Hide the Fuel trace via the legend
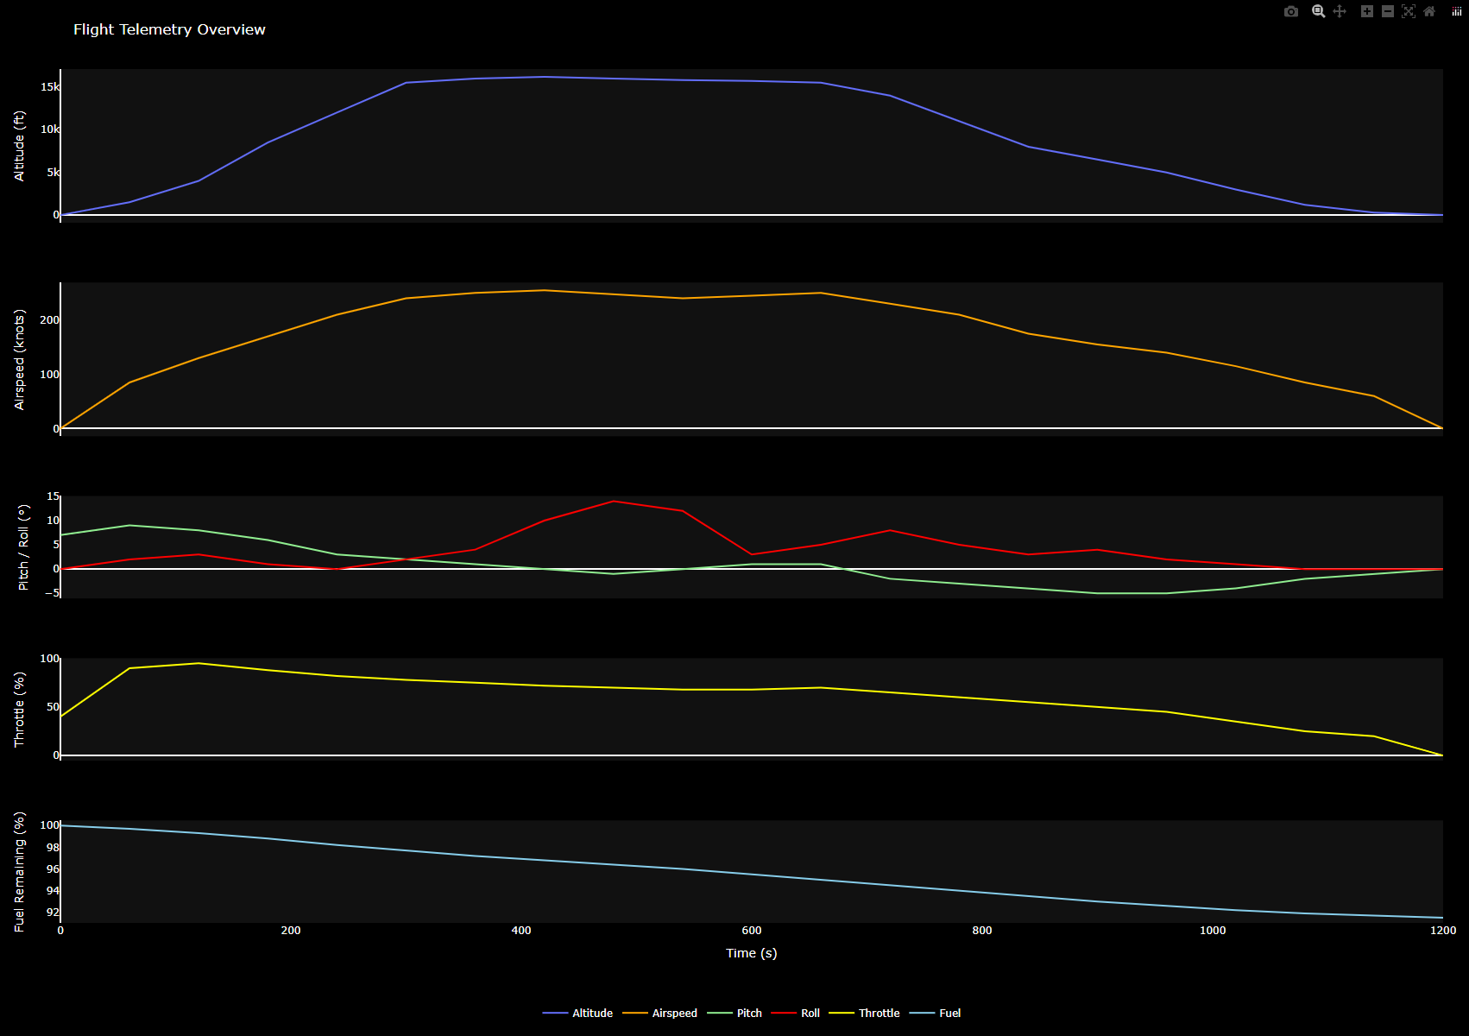This screenshot has width=1469, height=1036. (x=950, y=1013)
